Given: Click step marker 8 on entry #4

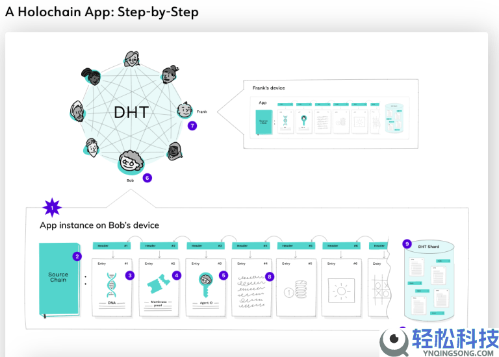Looking at the screenshot, I should [x=270, y=276].
